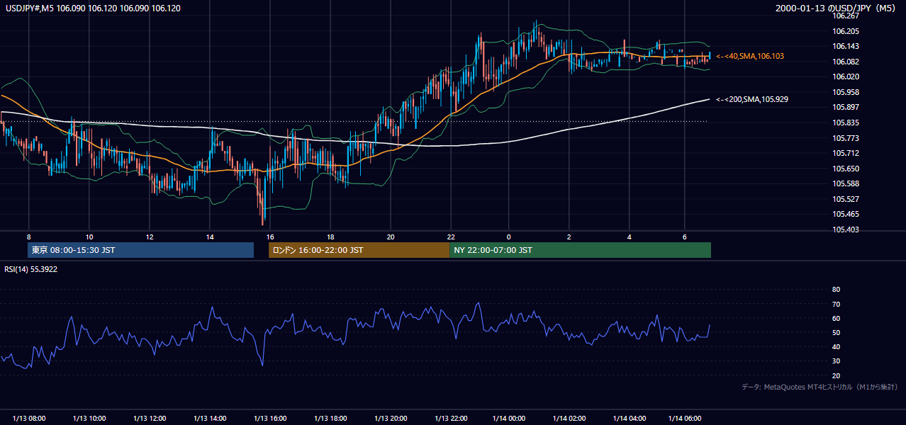906x425 pixels.
Task: Click the 1/14 04:00 date label
Action: [x=630, y=419]
